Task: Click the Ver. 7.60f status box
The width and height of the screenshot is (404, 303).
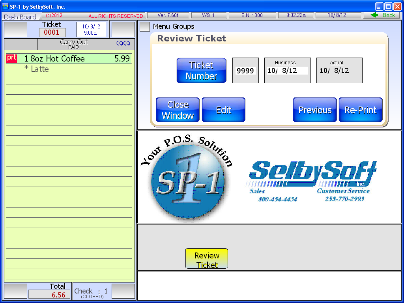Action: click(x=168, y=15)
